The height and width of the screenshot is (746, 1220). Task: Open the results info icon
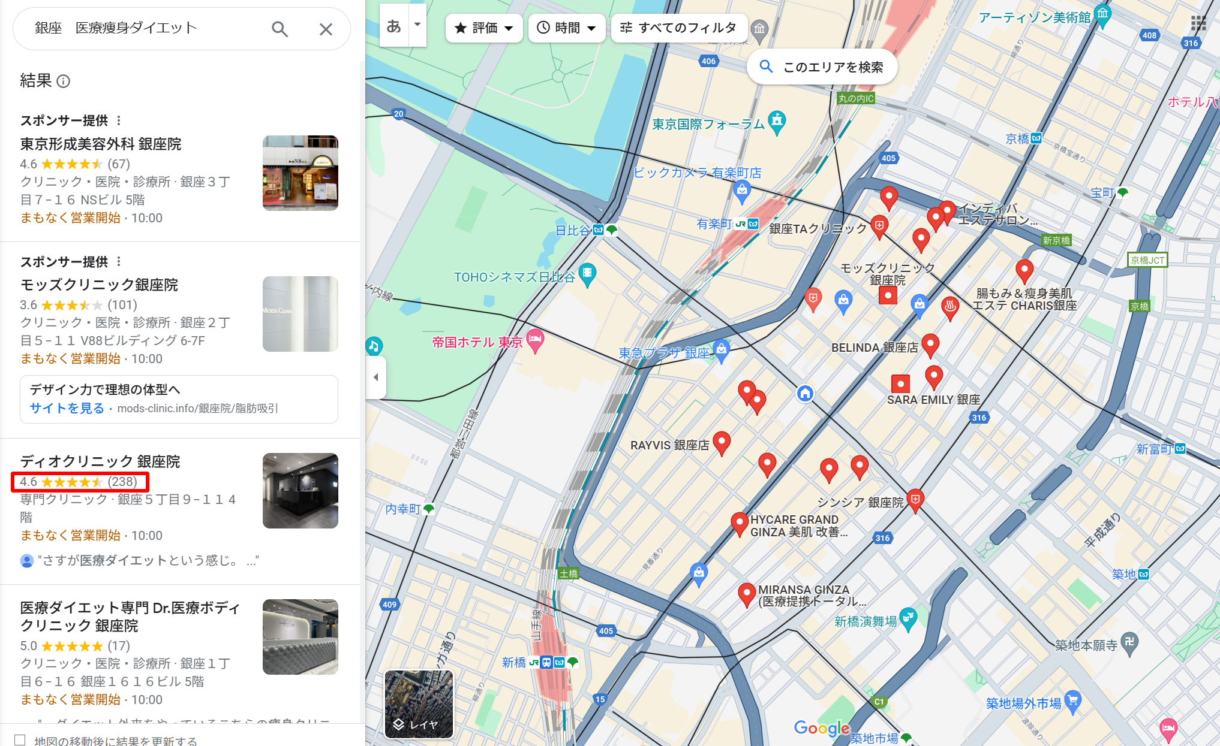[x=63, y=81]
